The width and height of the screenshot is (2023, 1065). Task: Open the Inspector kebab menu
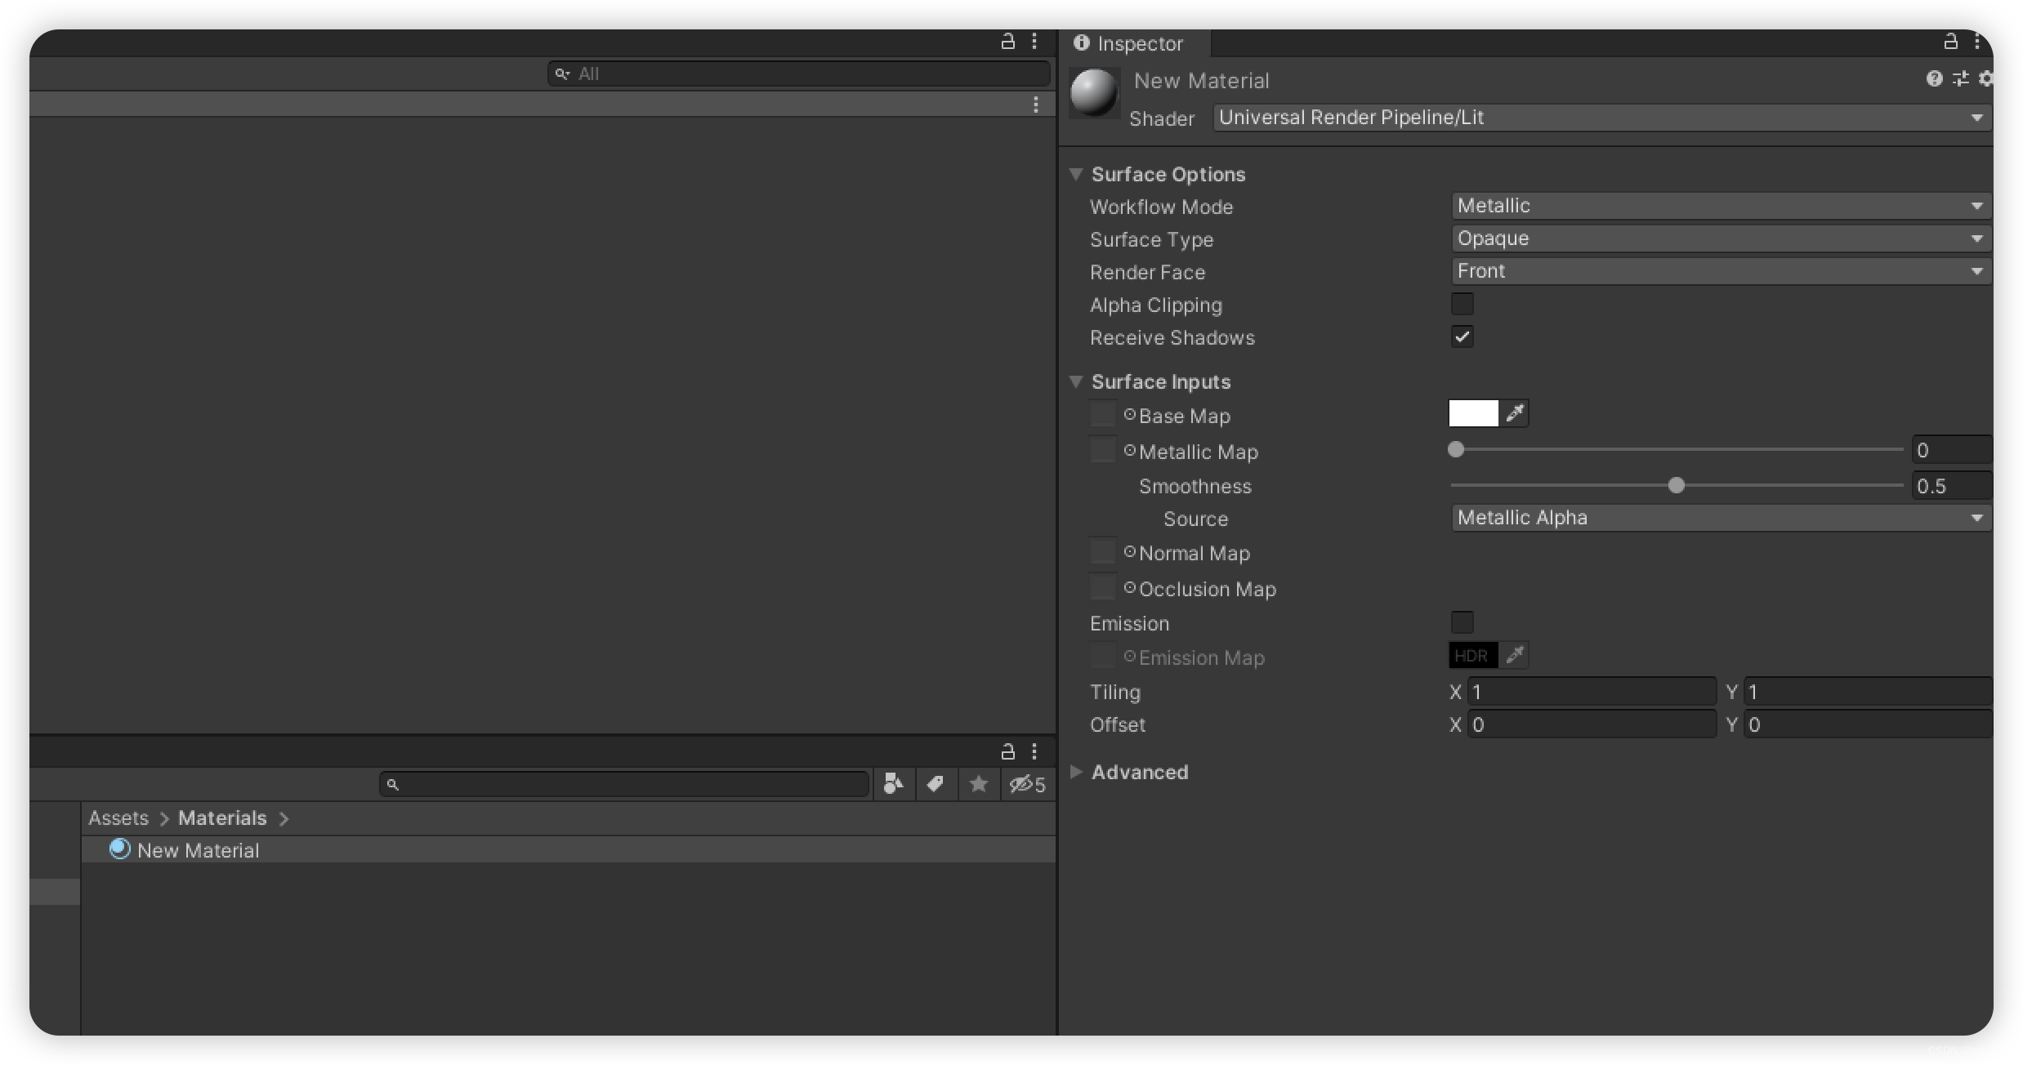coord(1977,42)
